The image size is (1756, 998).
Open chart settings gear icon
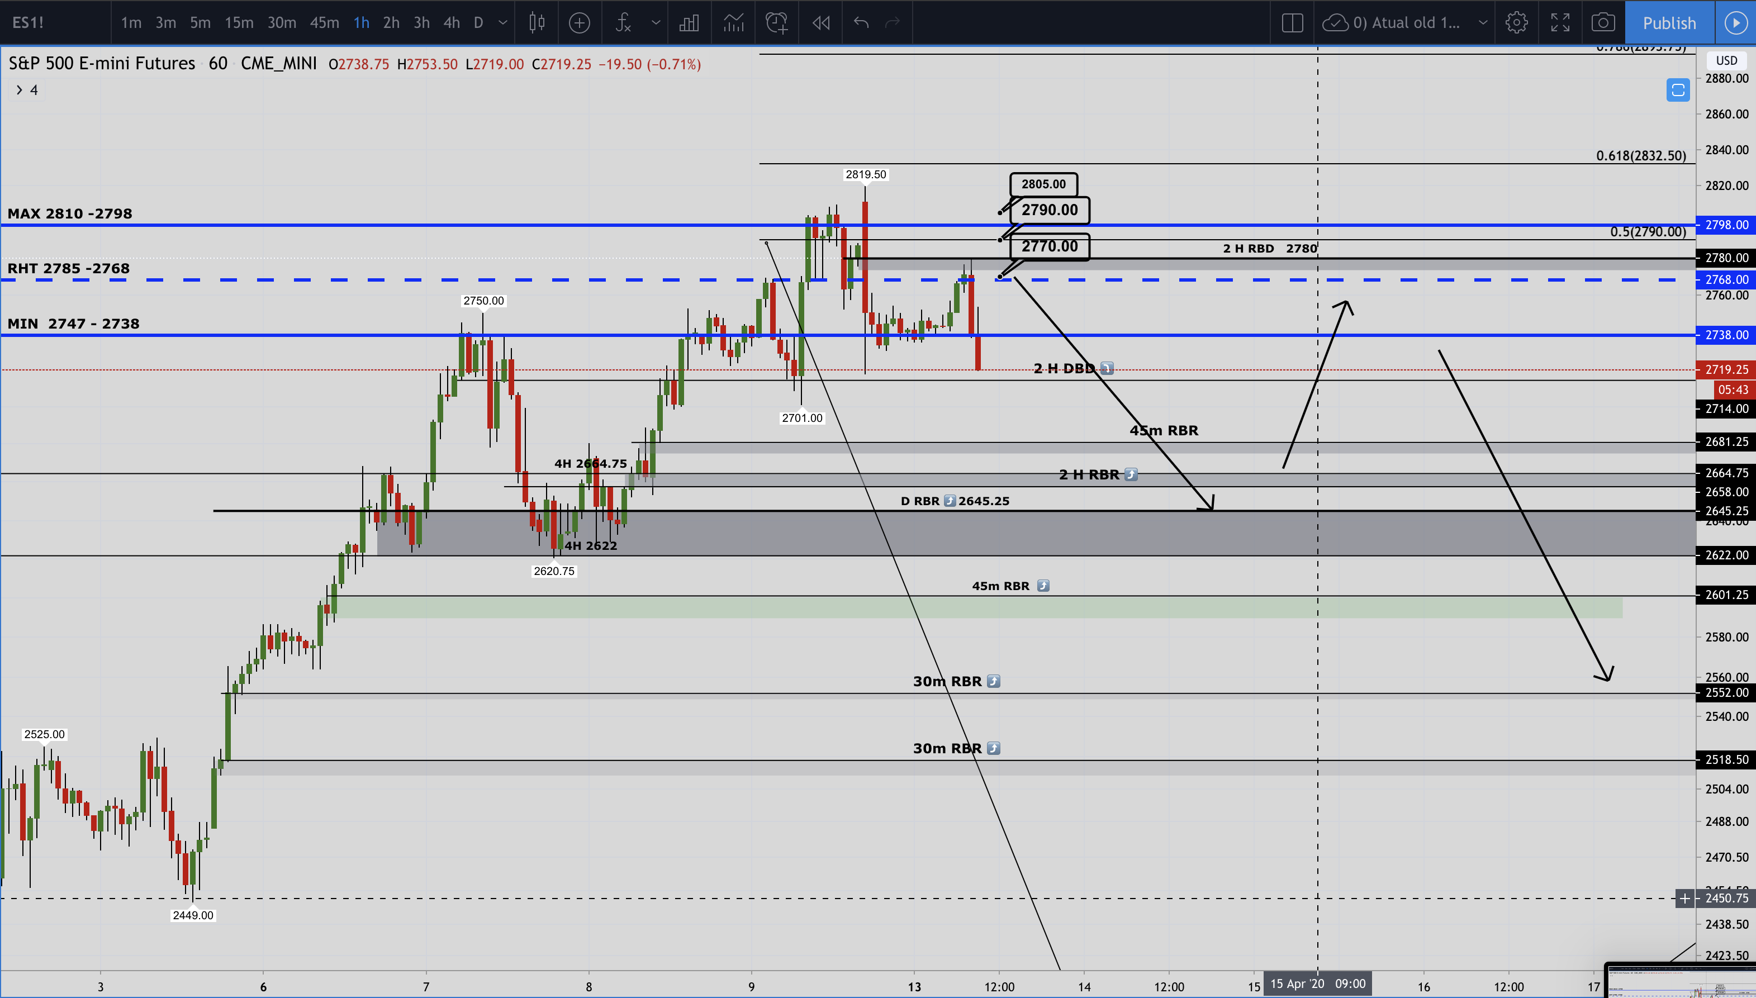[x=1516, y=22]
